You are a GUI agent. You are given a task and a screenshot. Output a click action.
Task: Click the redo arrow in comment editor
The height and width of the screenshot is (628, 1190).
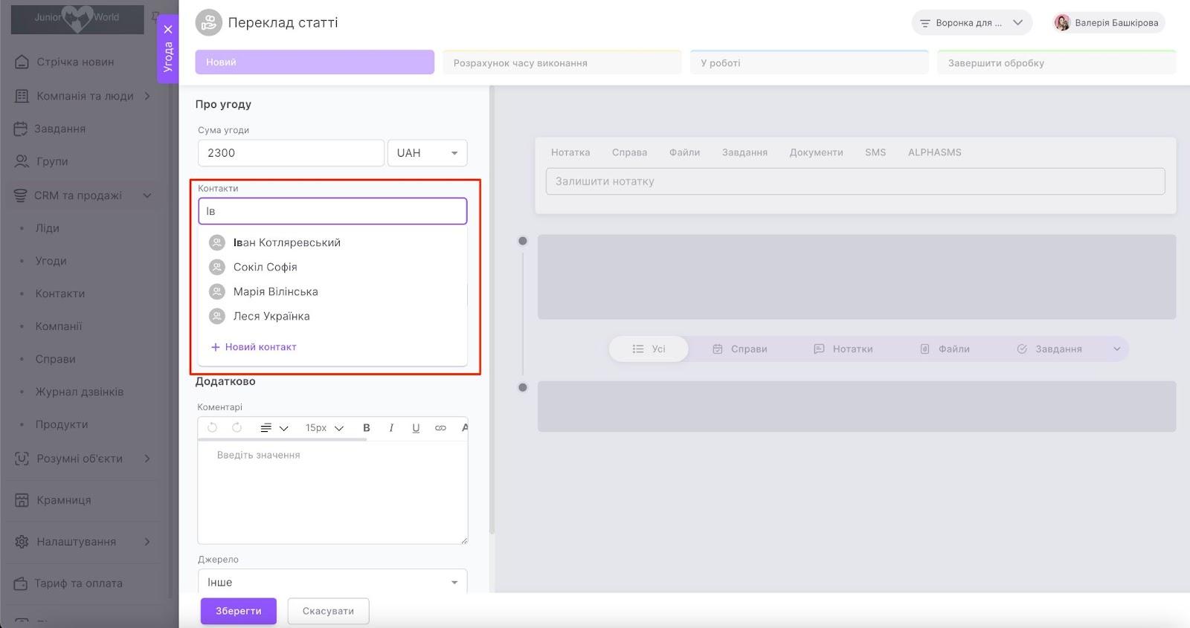[x=237, y=427]
